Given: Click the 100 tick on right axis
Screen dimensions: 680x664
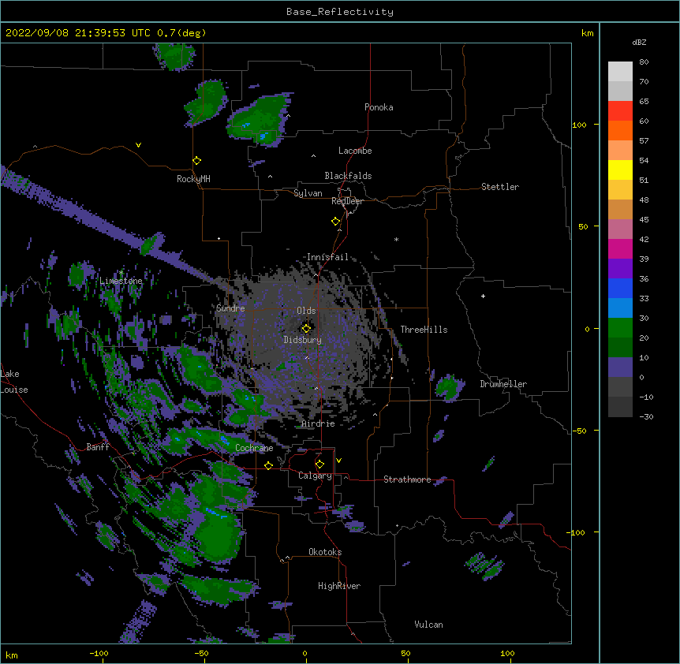Looking at the screenshot, I should [x=579, y=125].
